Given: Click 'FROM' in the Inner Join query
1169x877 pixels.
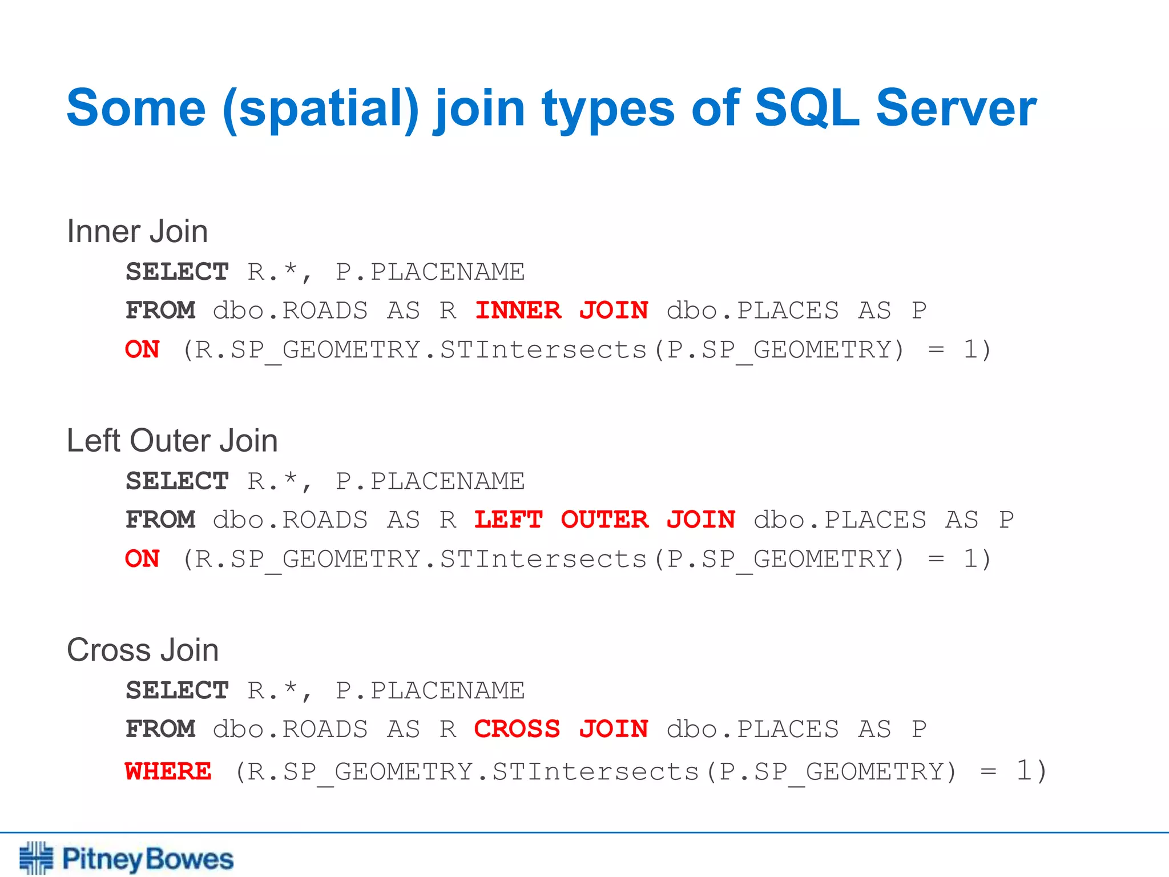Looking at the screenshot, I should pyautogui.click(x=160, y=311).
